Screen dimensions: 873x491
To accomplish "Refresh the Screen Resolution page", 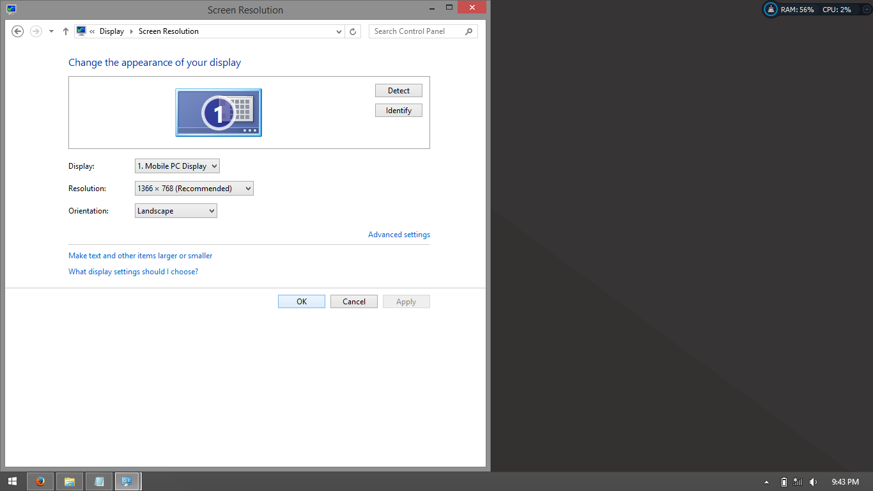I will [x=353, y=31].
